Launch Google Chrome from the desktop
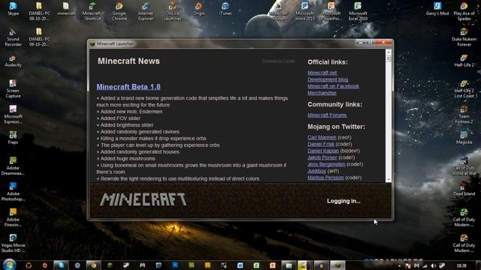The height and width of the screenshot is (270, 481). [x=119, y=11]
